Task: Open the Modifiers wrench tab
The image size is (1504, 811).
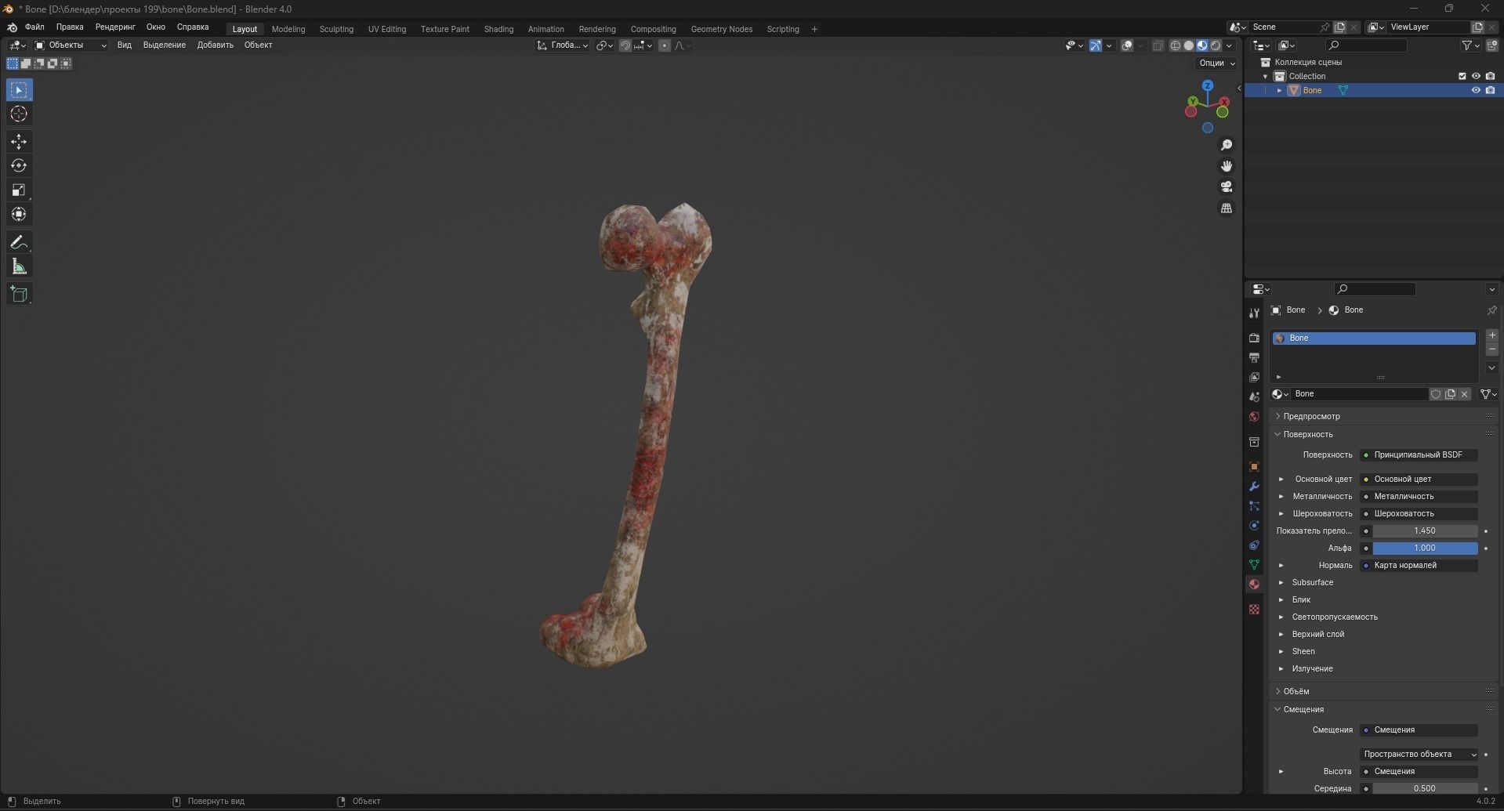Action: 1254,487
